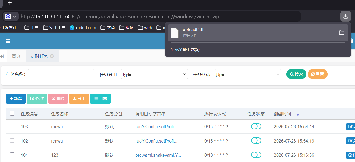355x162 pixels.
Task: Check the select-all header checkbox
Action: point(12,113)
